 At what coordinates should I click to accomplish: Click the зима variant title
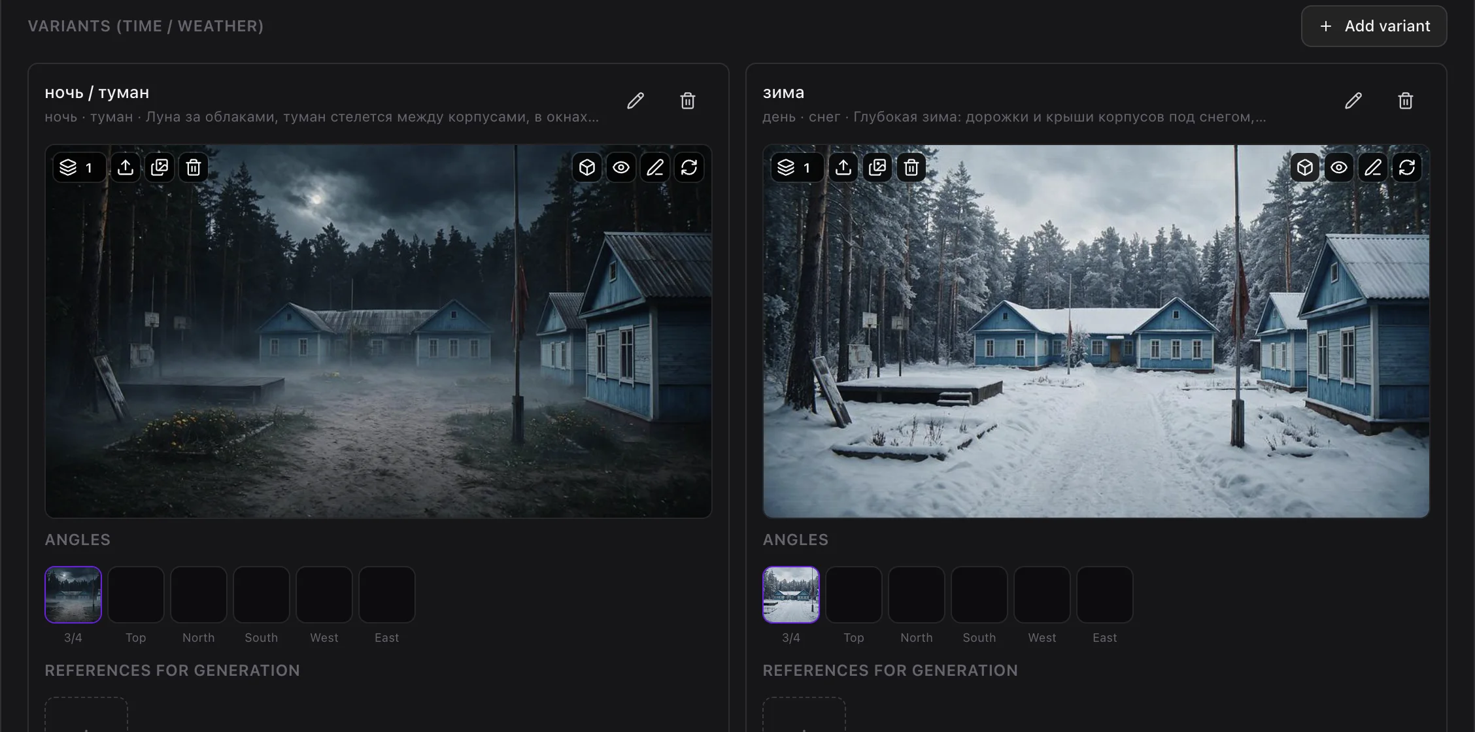(783, 93)
